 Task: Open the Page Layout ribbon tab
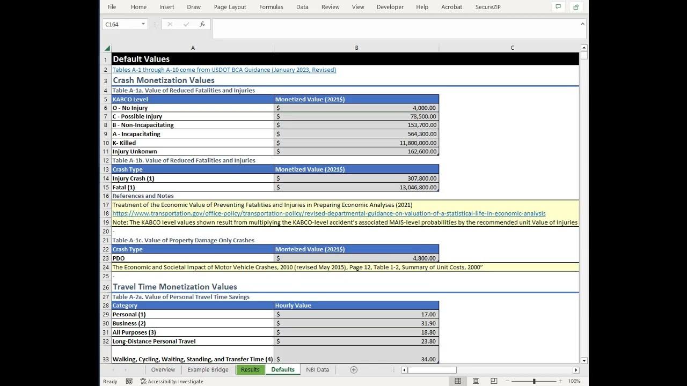[x=230, y=7]
